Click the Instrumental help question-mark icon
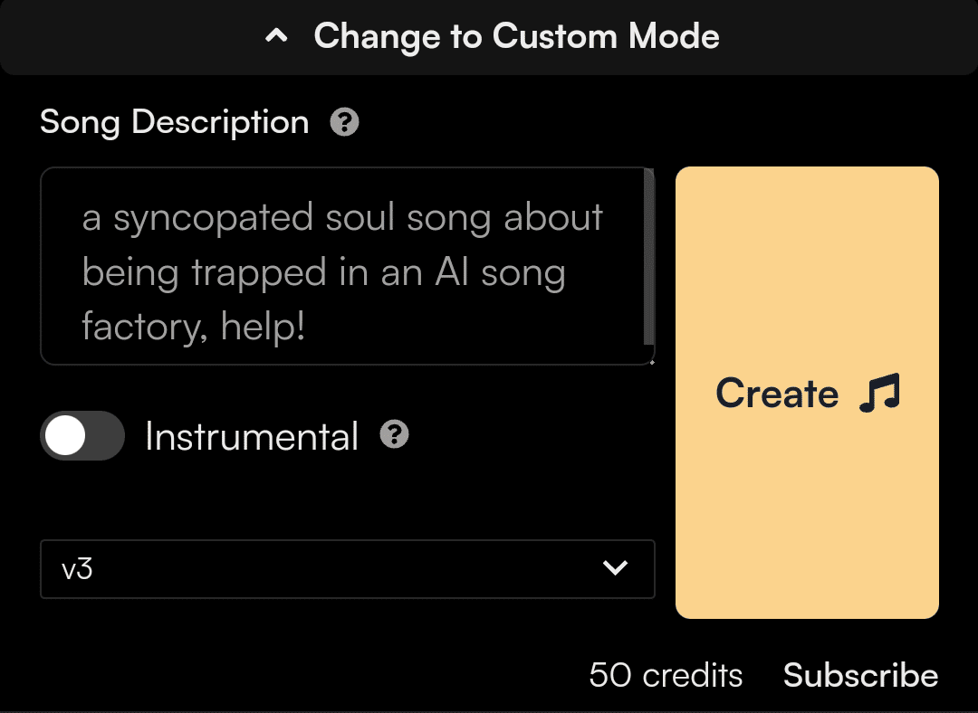 point(394,434)
